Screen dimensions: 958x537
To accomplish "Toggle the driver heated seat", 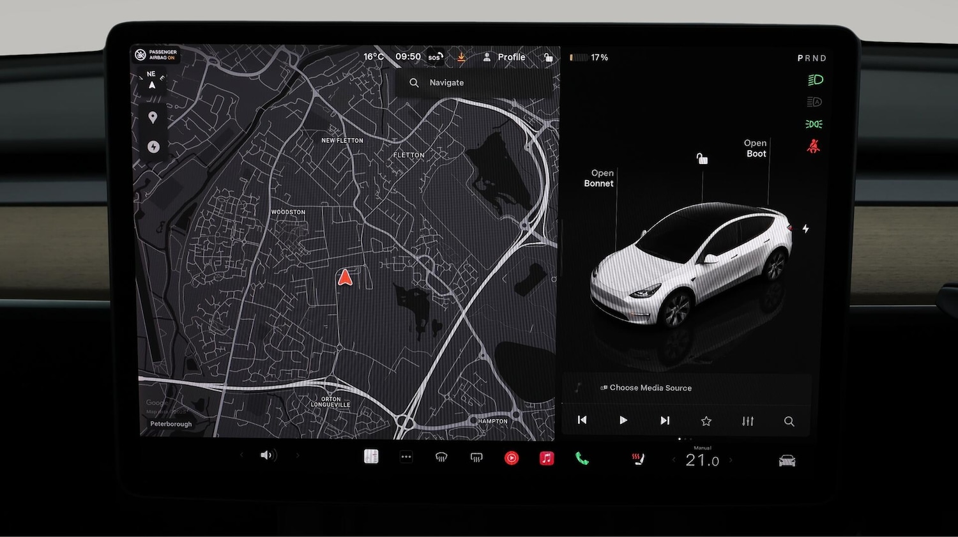I will 638,459.
